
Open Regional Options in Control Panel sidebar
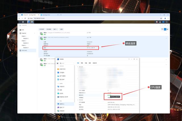tap(61, 111)
